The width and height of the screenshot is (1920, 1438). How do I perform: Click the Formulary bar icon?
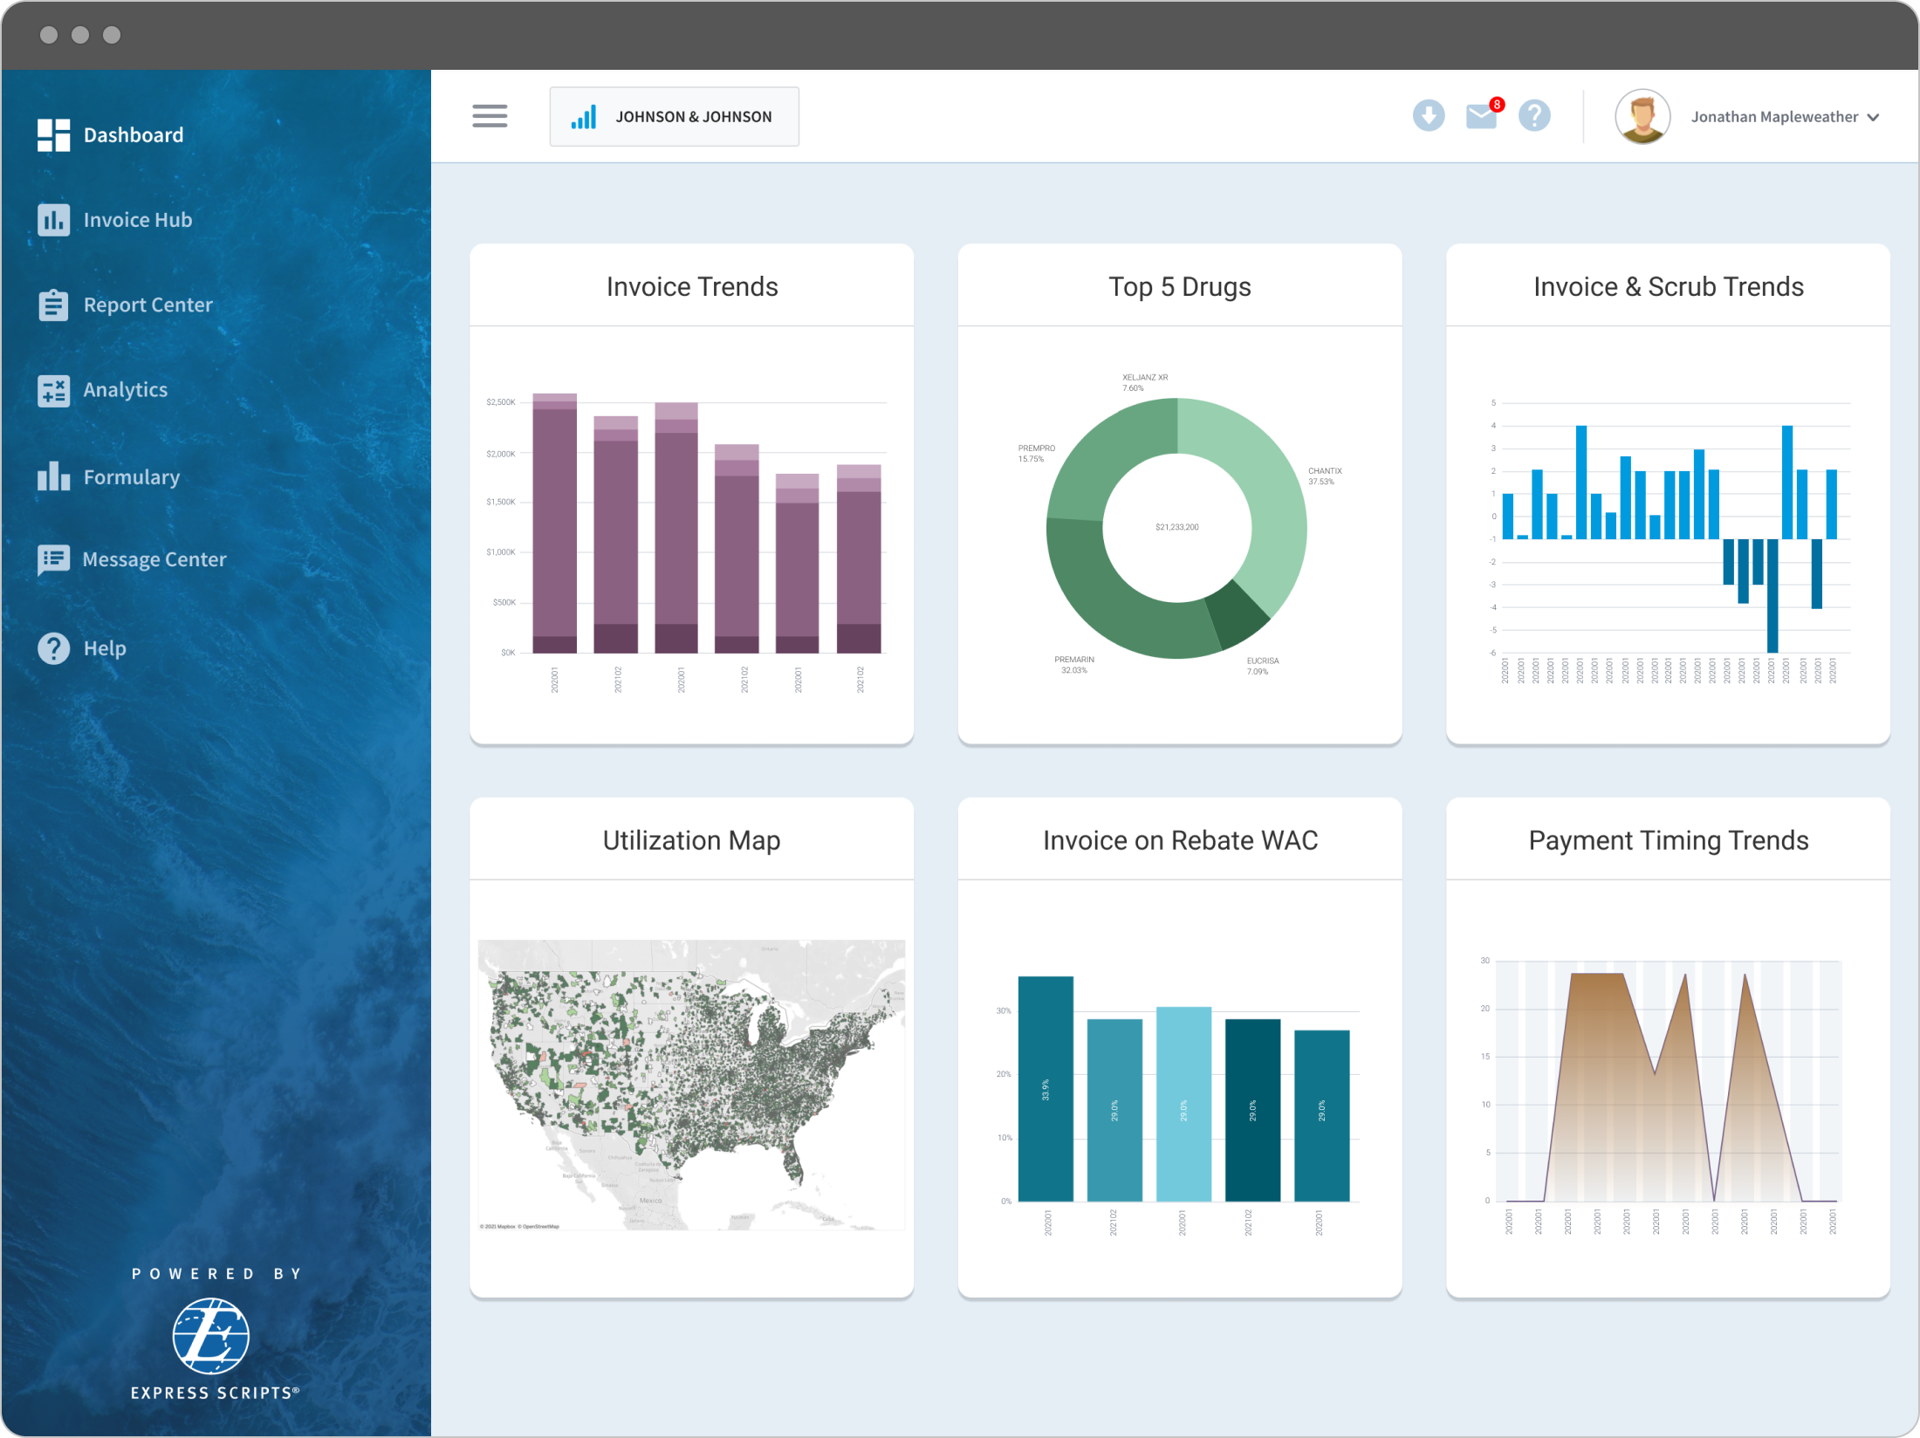[53, 476]
